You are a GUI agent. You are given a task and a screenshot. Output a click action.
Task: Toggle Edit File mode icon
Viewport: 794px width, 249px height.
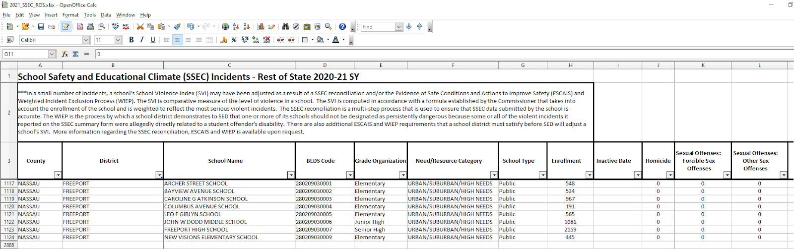click(66, 26)
